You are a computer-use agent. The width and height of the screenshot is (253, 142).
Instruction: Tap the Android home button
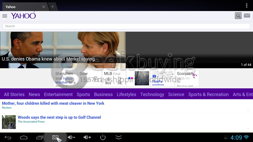tap(23, 137)
